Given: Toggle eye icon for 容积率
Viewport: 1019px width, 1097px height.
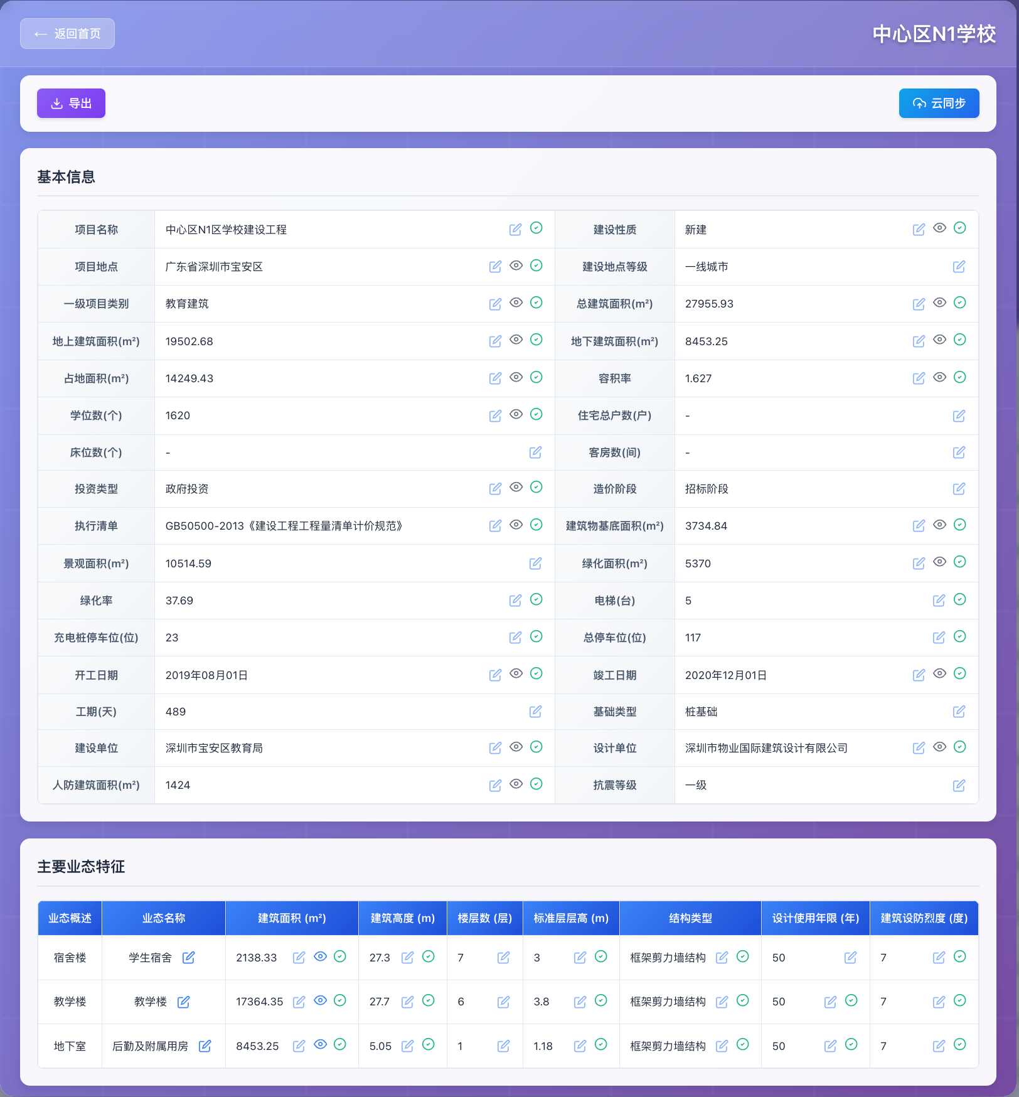Looking at the screenshot, I should [939, 377].
